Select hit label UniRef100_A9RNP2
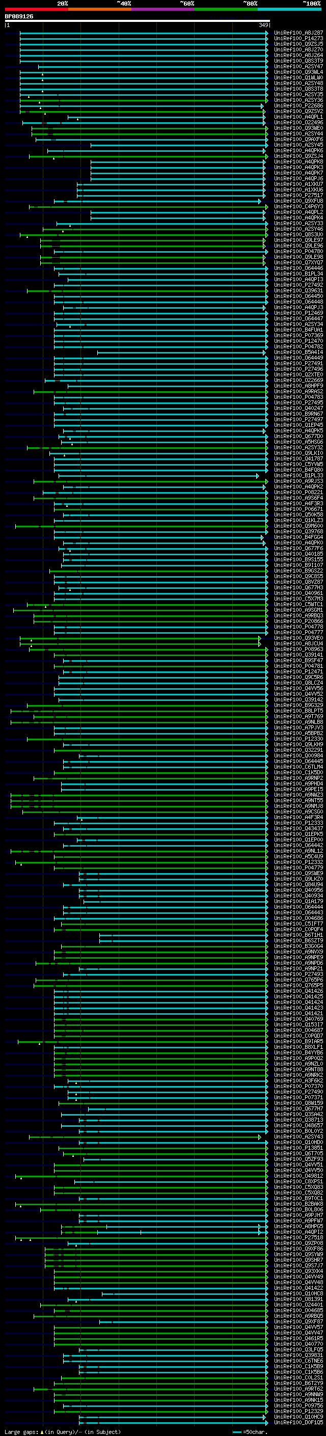 coord(298,778)
